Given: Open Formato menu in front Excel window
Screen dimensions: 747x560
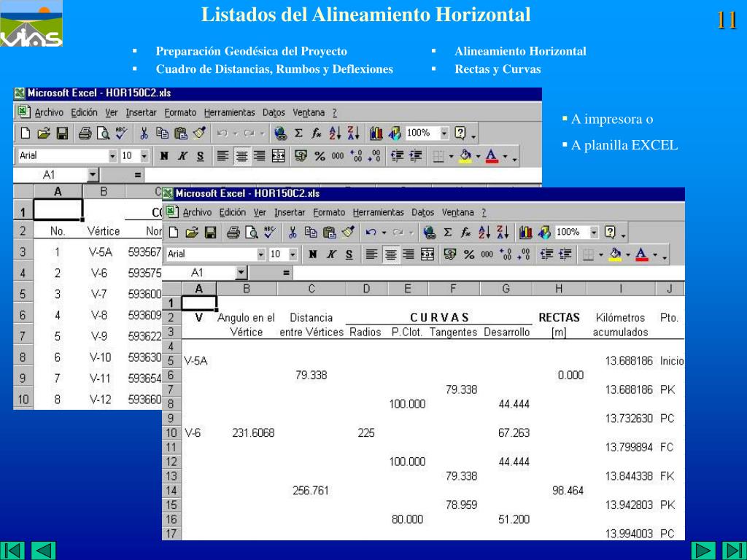Looking at the screenshot, I should (329, 212).
